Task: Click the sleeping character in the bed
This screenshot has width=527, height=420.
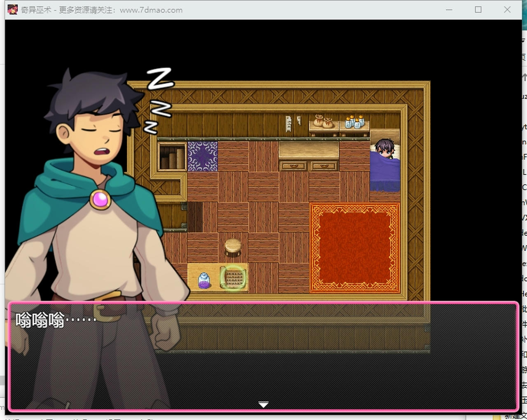Action: [385, 149]
